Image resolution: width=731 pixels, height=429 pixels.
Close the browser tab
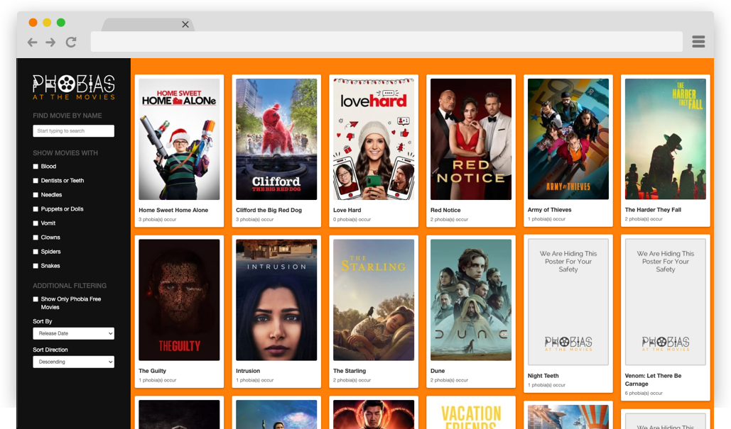pyautogui.click(x=185, y=25)
